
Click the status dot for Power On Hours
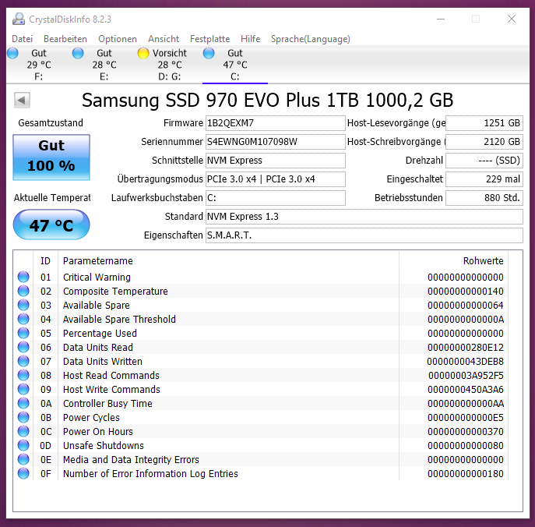pyautogui.click(x=23, y=431)
